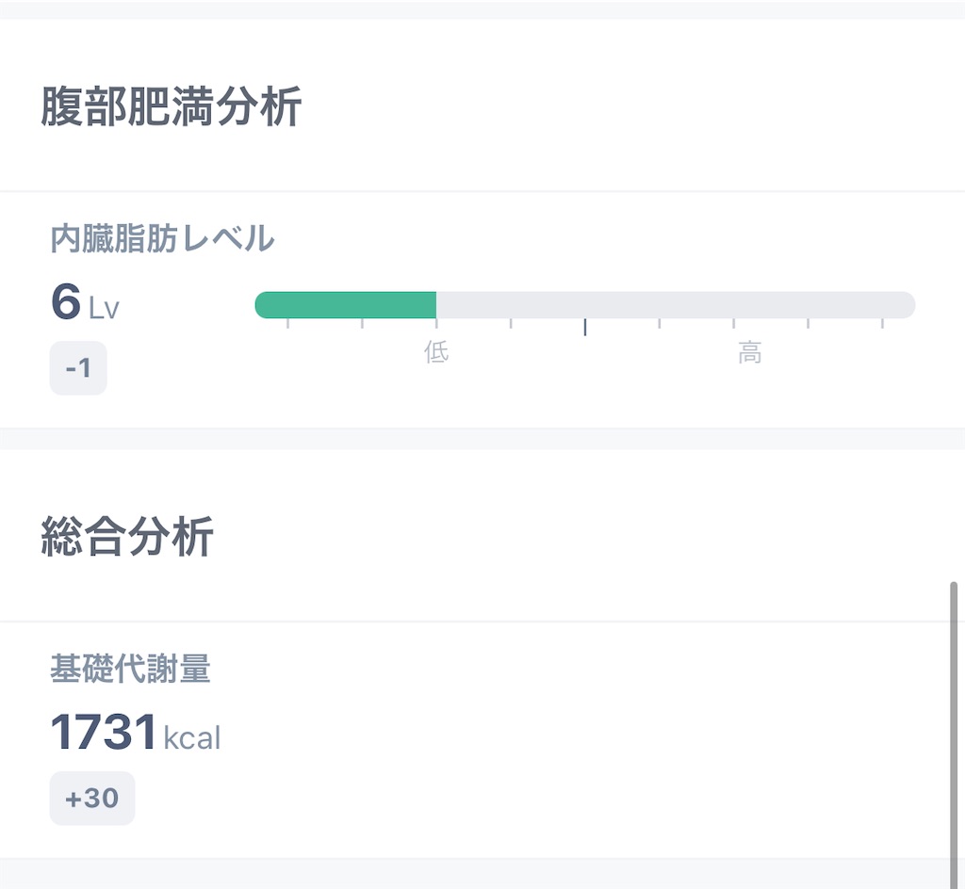Tap the Lv unit text
965x889 pixels.
(x=104, y=308)
